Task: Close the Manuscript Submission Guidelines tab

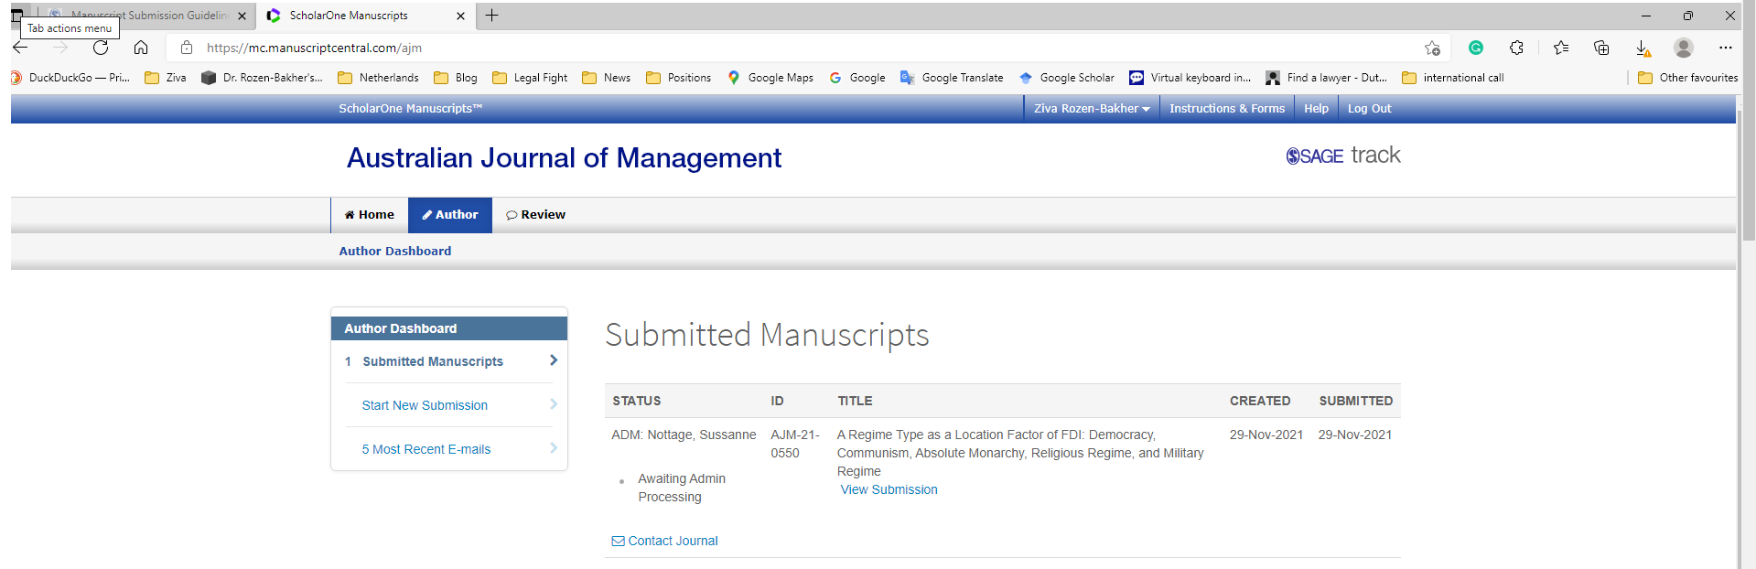Action: (242, 16)
